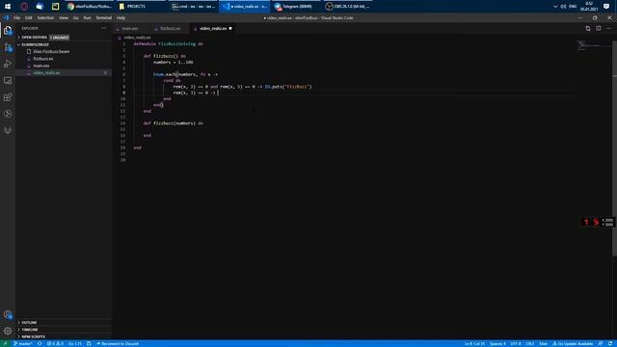
Task: Open the Go menu
Action: point(75,17)
